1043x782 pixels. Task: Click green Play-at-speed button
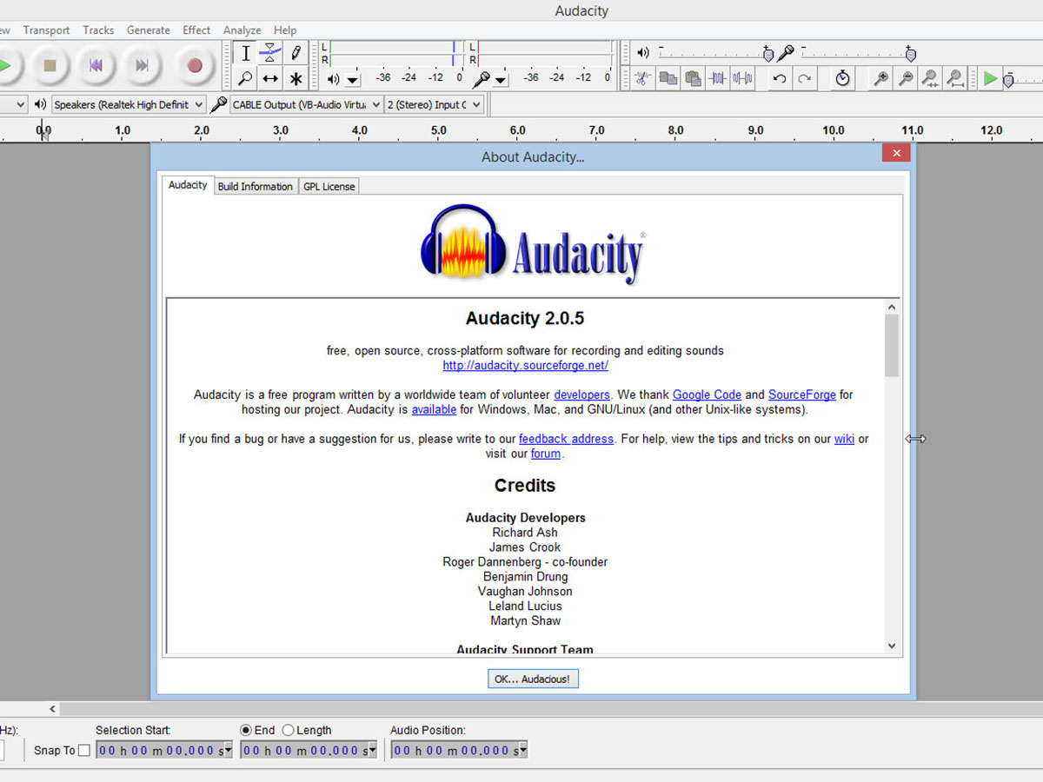pyautogui.click(x=990, y=78)
